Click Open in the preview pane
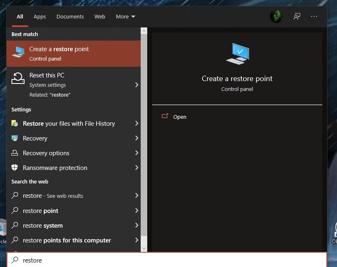Image resolution: width=337 pixels, height=267 pixels. (x=180, y=117)
